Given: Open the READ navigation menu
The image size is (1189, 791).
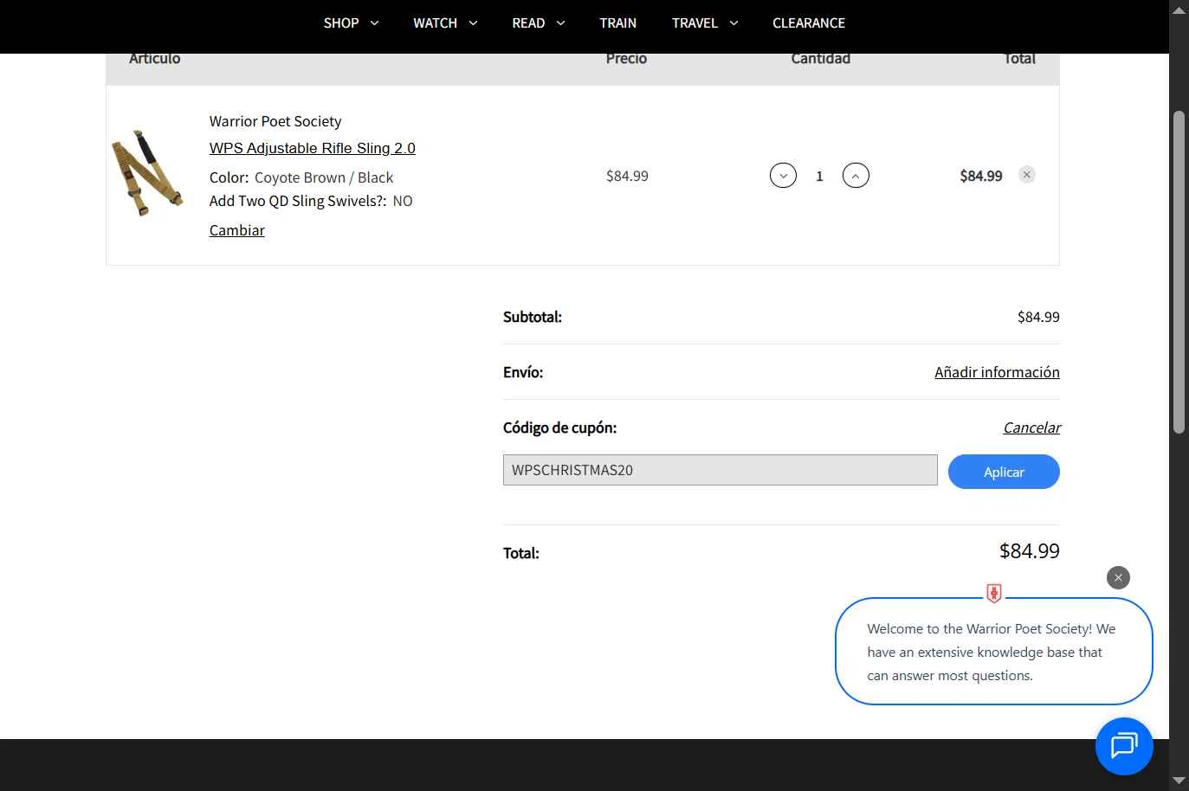Looking at the screenshot, I should click(528, 23).
